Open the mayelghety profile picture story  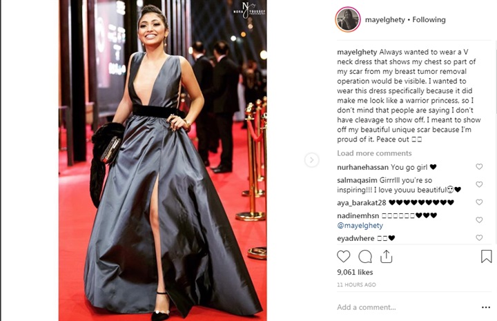[348, 19]
